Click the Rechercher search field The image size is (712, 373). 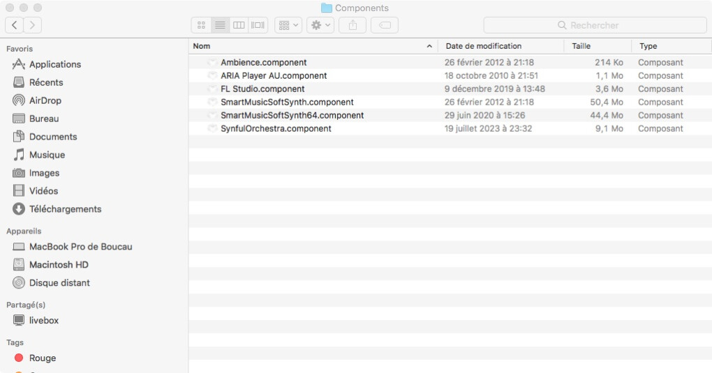[x=595, y=25]
